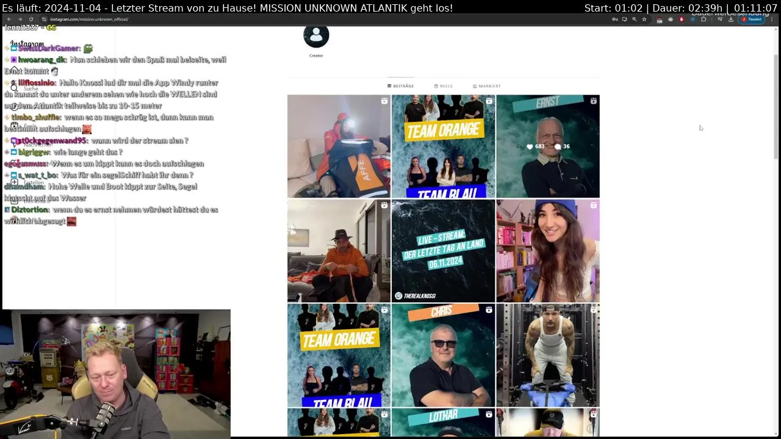This screenshot has width=781, height=439.
Task: Click Erstellen in Instagram sidebar
Action: point(28,182)
